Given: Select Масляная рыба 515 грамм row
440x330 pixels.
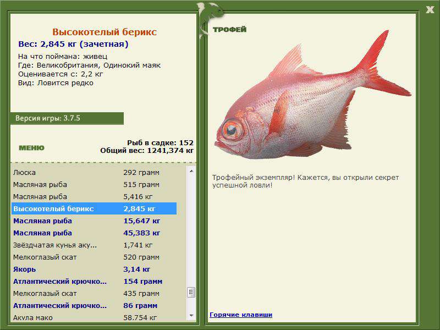Looking at the screenshot, I should [x=94, y=185].
